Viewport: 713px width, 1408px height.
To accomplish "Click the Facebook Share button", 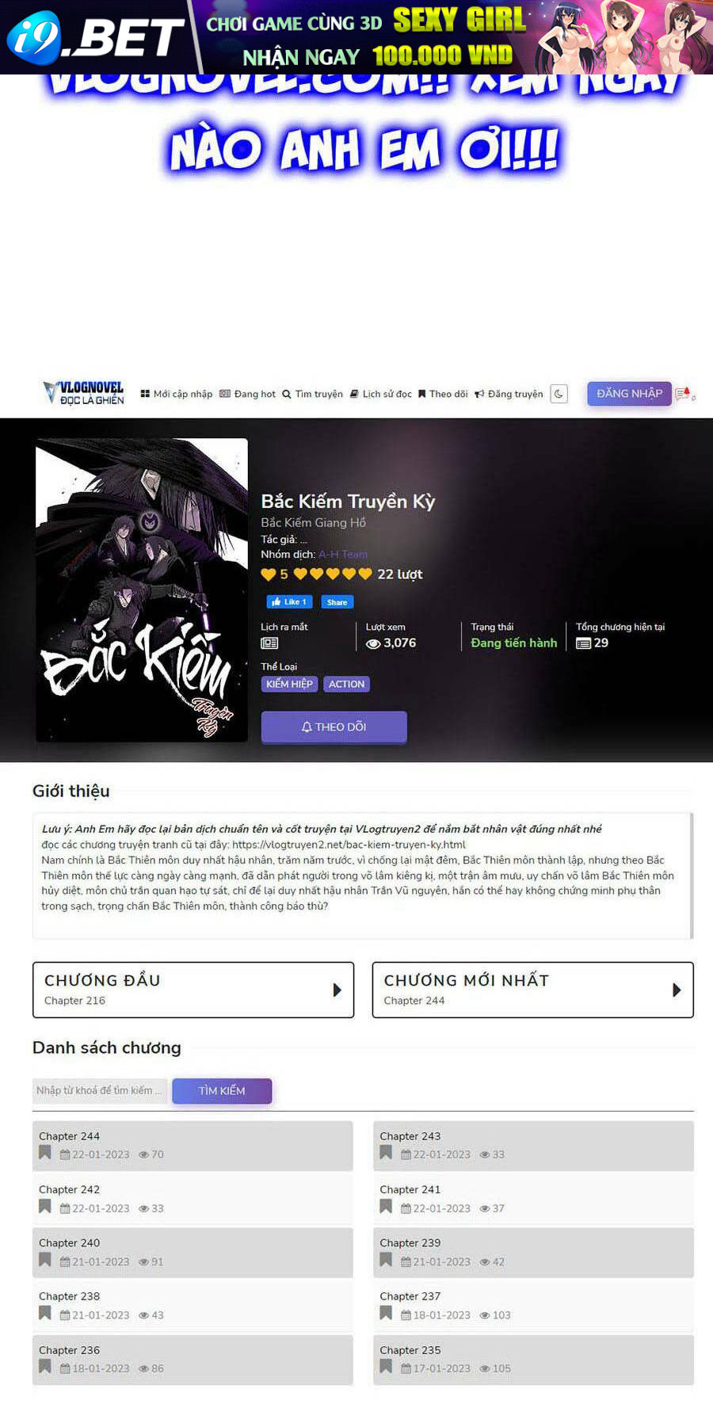I will coord(337,602).
